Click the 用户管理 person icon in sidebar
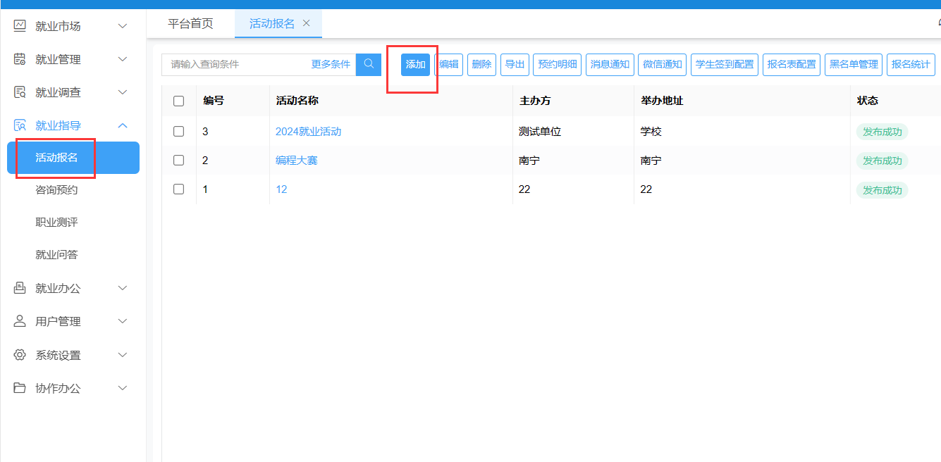Viewport: 941px width, 462px height. (x=20, y=321)
